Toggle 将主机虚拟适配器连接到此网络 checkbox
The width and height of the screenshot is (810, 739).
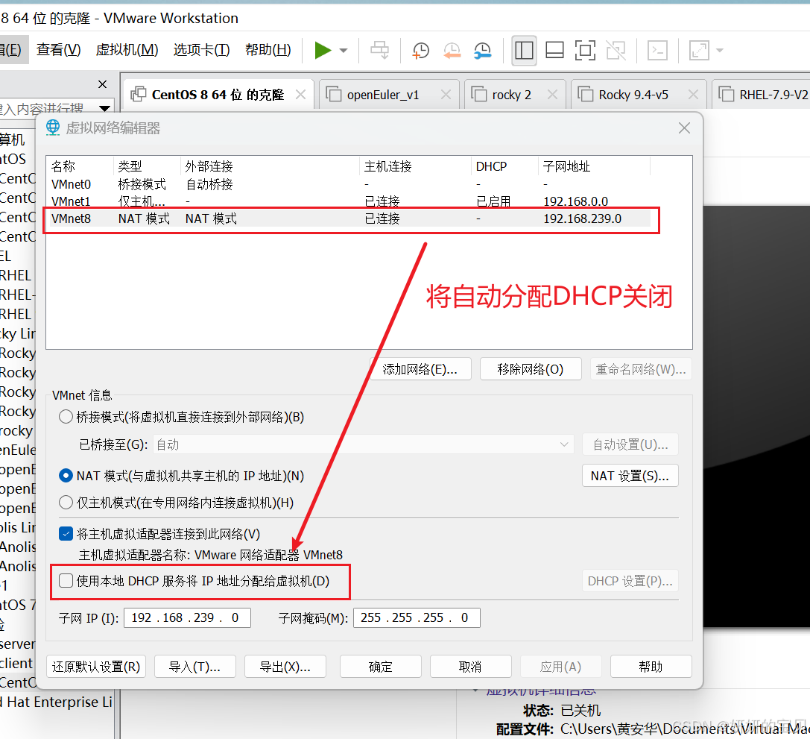(66, 534)
